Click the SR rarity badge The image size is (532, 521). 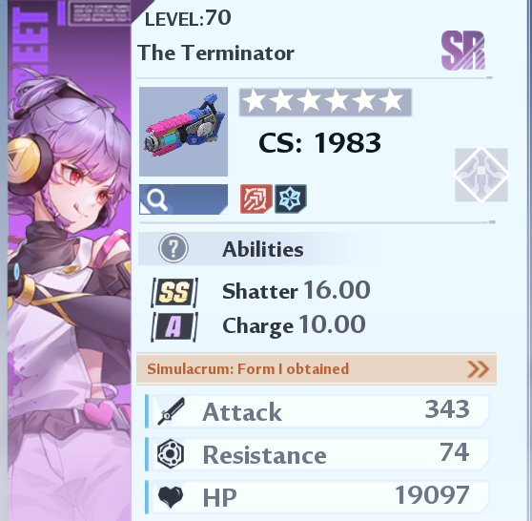tap(463, 51)
